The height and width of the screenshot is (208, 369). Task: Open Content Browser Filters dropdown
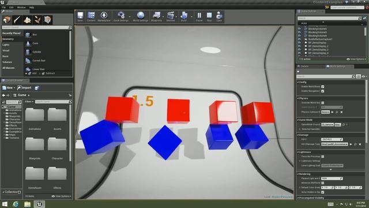click(29, 102)
